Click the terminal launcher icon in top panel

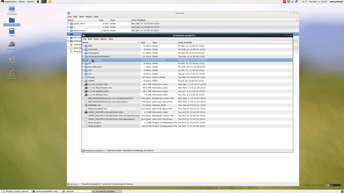(44, 2)
